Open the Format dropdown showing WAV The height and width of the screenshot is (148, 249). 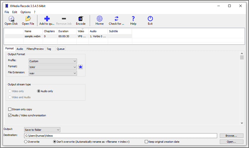pos(53,67)
